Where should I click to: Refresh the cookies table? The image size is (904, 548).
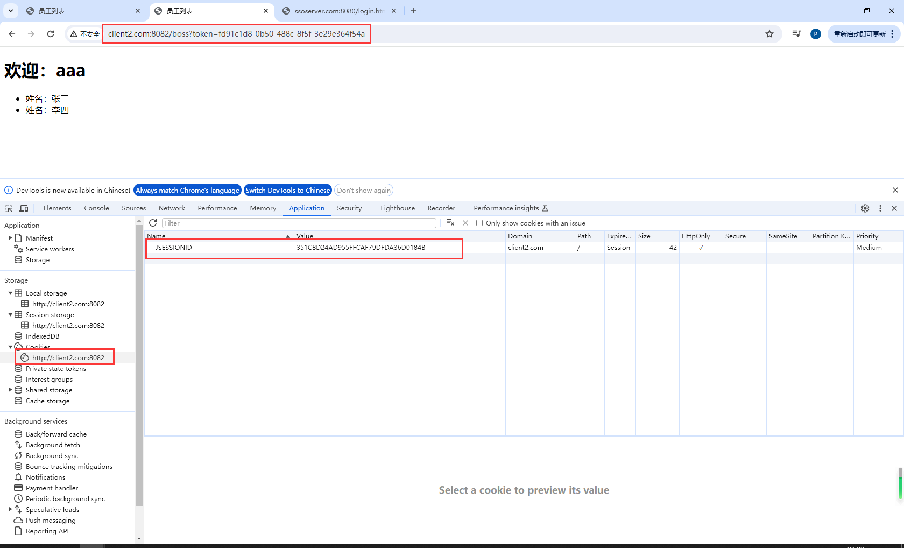tap(153, 223)
